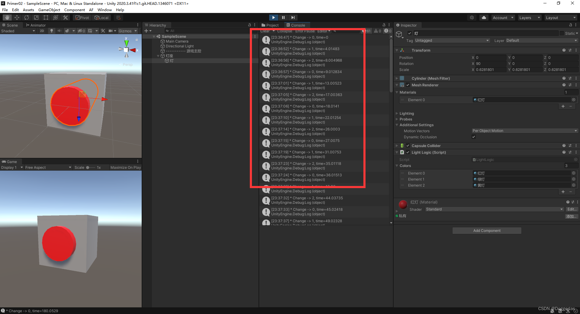Image resolution: width=580 pixels, height=314 pixels.
Task: Disable the Capsule Collider checkbox
Action: pyautogui.click(x=408, y=146)
